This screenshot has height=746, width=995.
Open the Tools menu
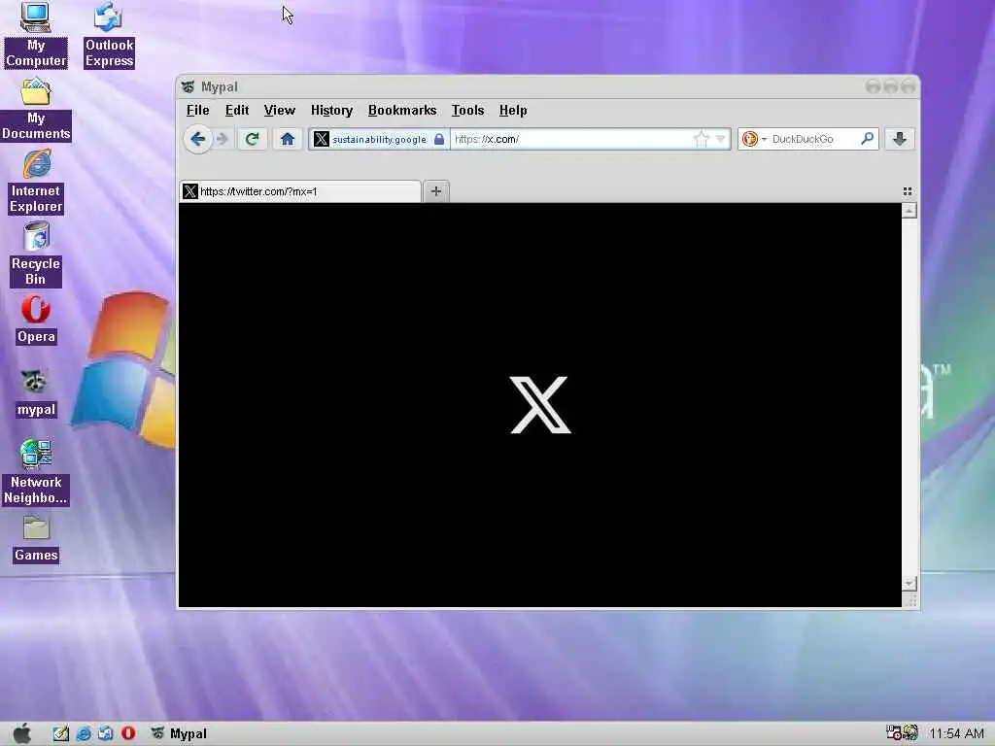pyautogui.click(x=467, y=111)
